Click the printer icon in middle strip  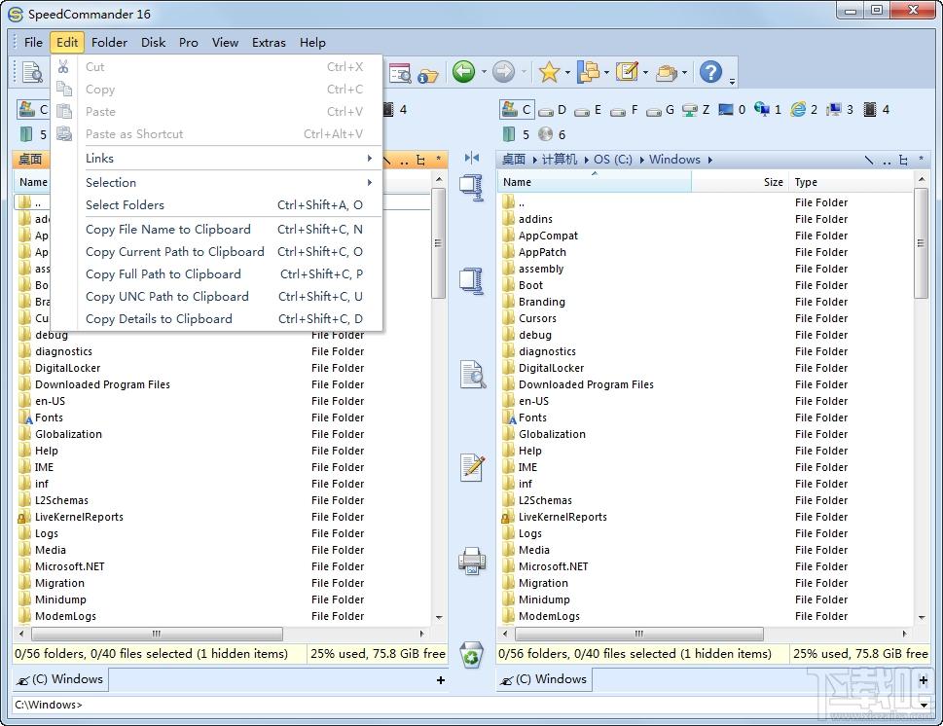[472, 562]
